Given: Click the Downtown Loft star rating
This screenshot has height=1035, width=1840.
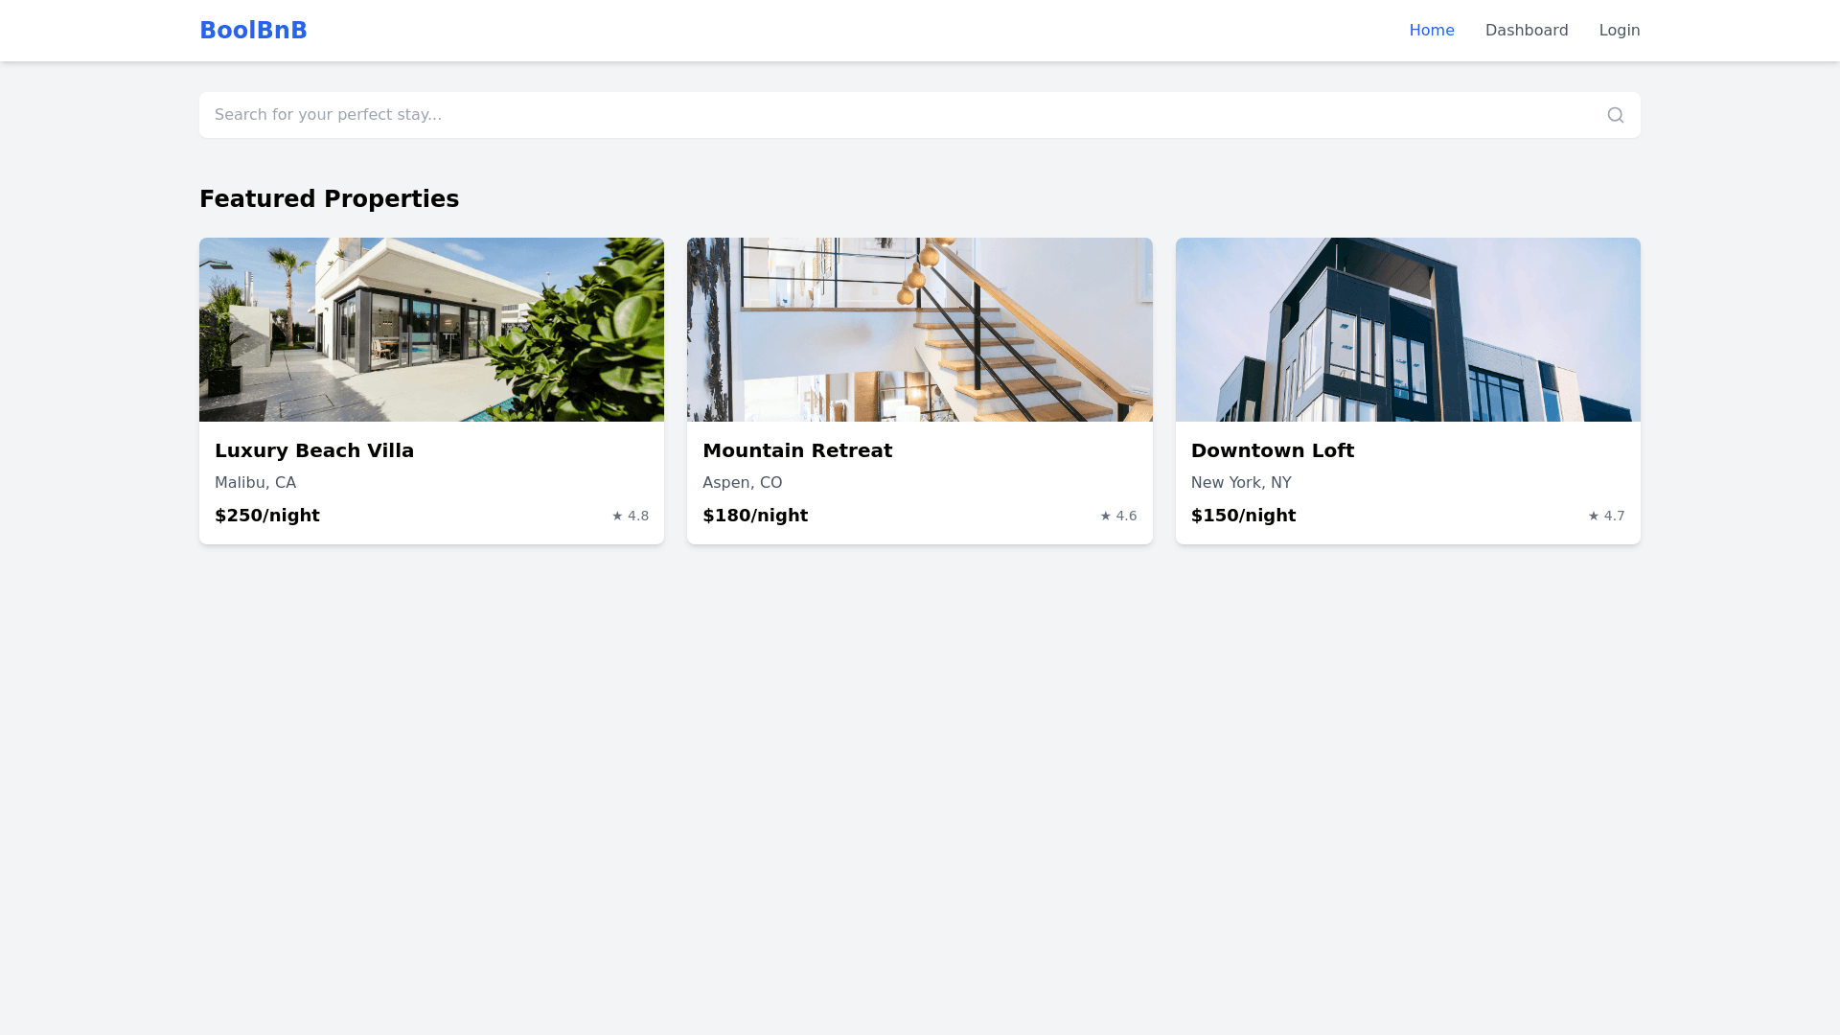Looking at the screenshot, I should click(1606, 516).
